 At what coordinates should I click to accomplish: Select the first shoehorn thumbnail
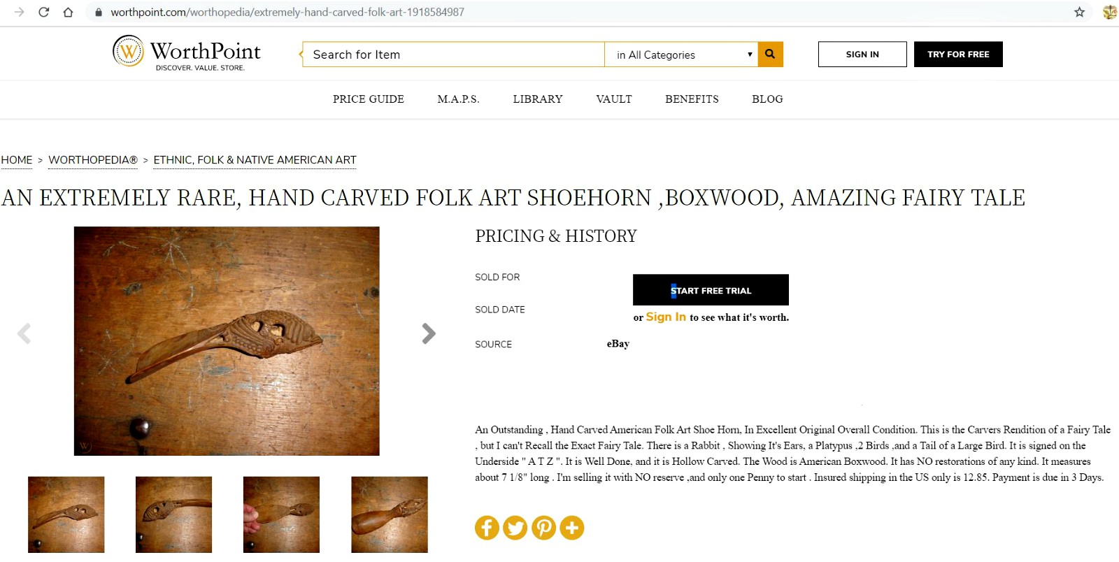point(66,514)
